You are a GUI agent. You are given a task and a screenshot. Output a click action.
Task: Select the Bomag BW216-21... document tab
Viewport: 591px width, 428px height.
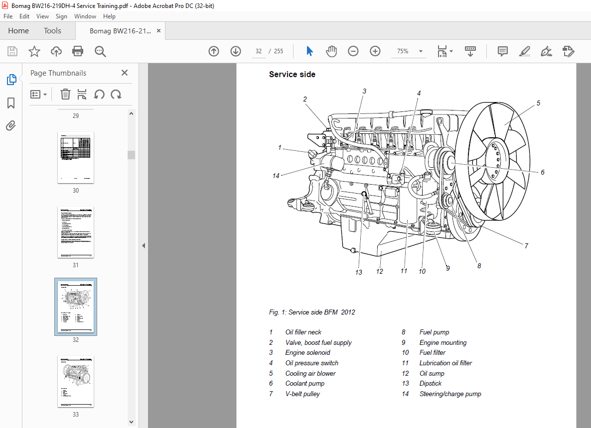(120, 31)
